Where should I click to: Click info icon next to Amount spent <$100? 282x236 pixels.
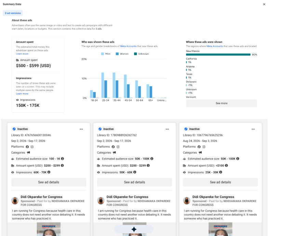[x=226, y=166]
